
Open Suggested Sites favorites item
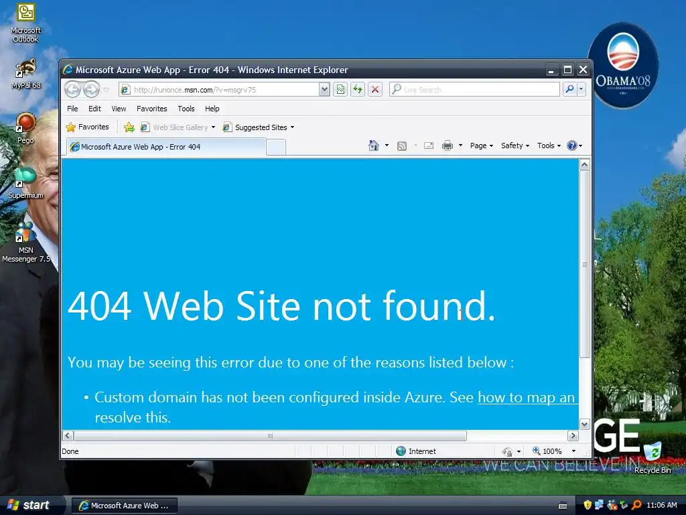[255, 127]
